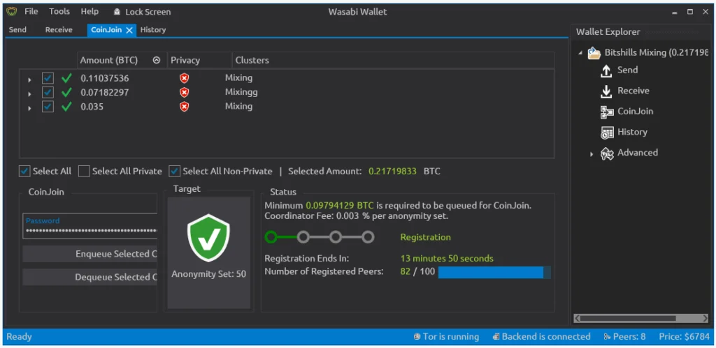The width and height of the screenshot is (716, 348).
Task: Expand the 0.11037536 coin row
Action: tap(29, 80)
